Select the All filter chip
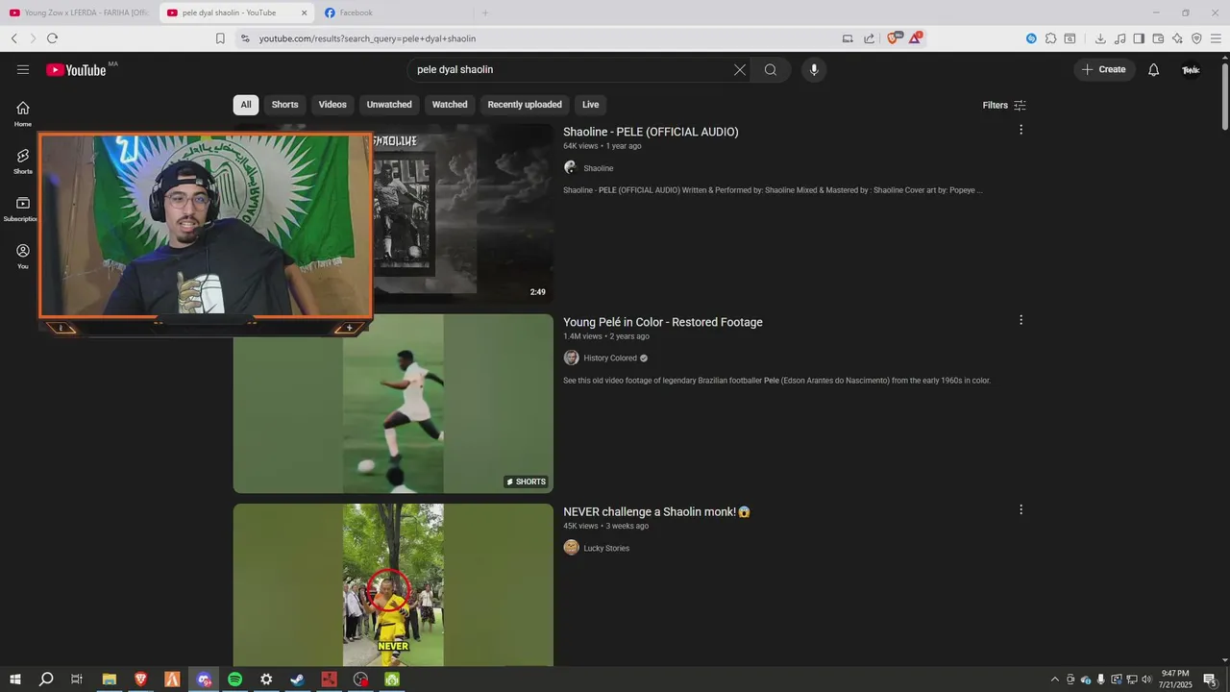 click(246, 105)
